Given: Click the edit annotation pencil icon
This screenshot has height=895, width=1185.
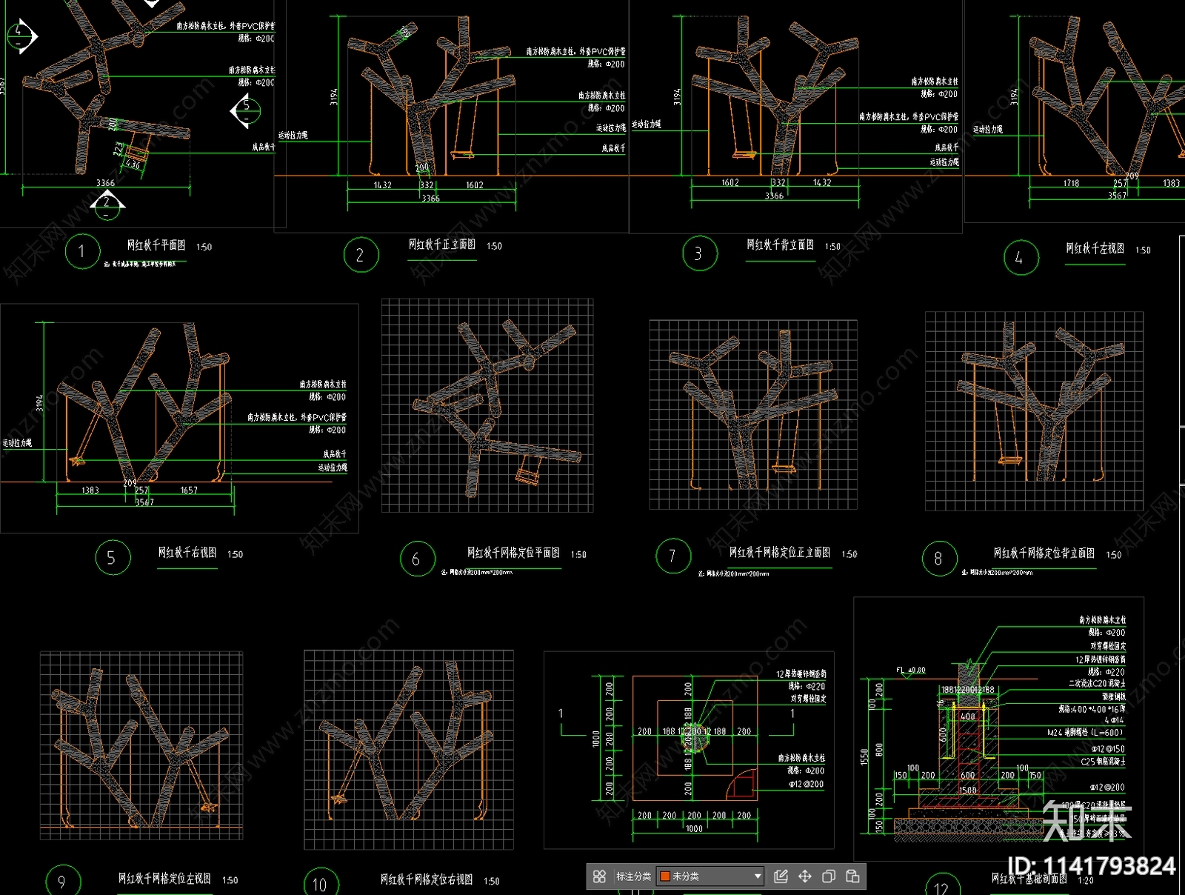Looking at the screenshot, I should [x=781, y=876].
